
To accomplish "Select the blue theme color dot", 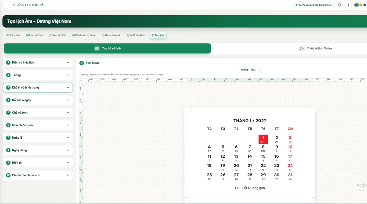I will point(365,5).
